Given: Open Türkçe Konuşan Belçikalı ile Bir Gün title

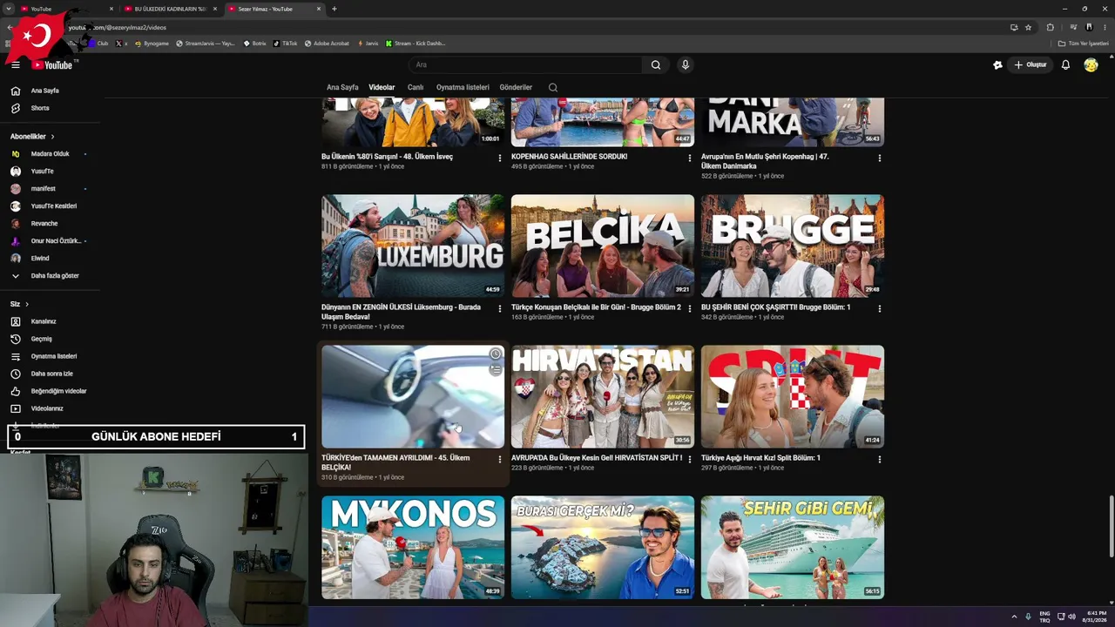Looking at the screenshot, I should (596, 307).
